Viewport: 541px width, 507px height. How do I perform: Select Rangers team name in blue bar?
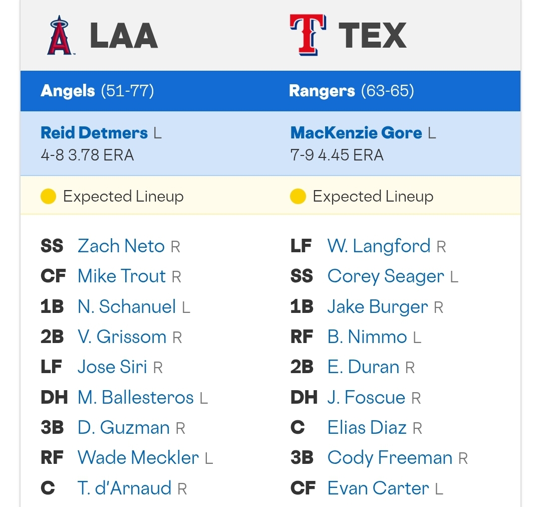[x=322, y=91]
